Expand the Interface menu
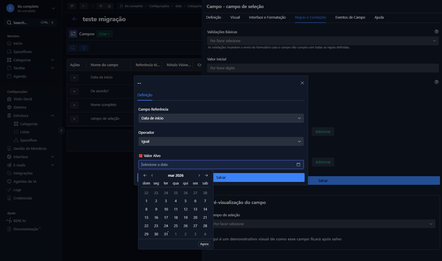 point(52,157)
